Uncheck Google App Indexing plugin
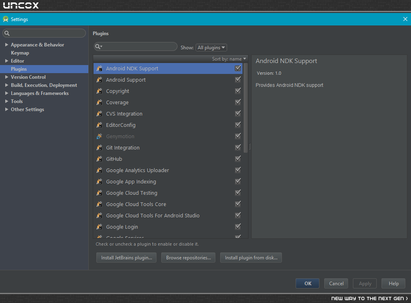 coord(238,181)
